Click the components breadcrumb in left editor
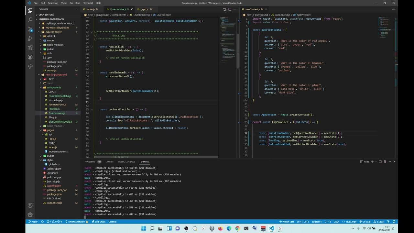This screenshot has width=414, height=233. pyautogui.click(x=119, y=15)
